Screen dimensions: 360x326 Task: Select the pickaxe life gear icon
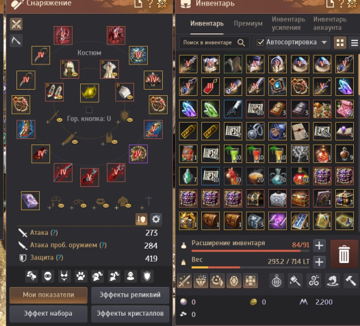click(16, 41)
